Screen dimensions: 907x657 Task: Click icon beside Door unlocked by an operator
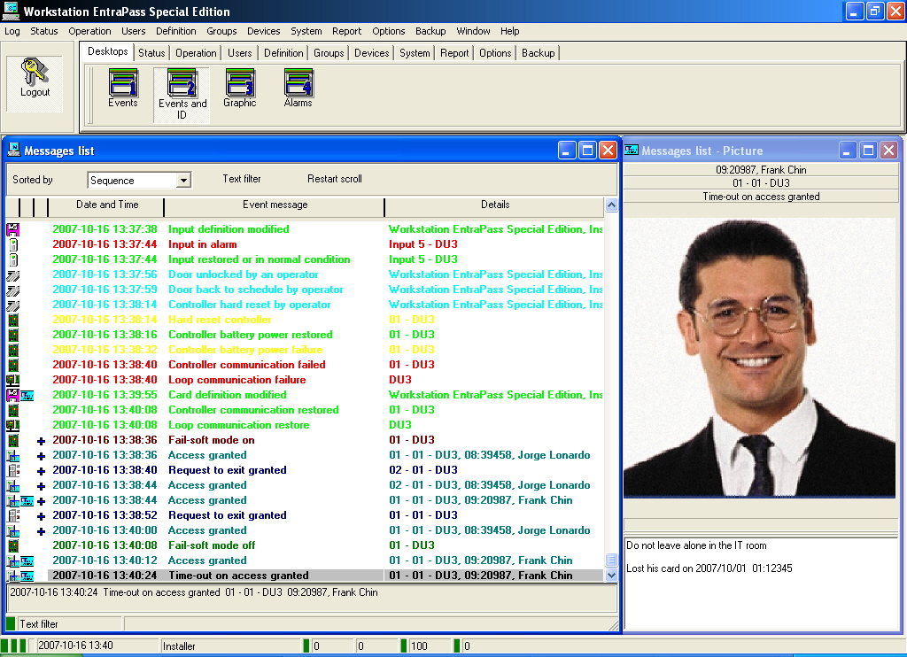(12, 274)
